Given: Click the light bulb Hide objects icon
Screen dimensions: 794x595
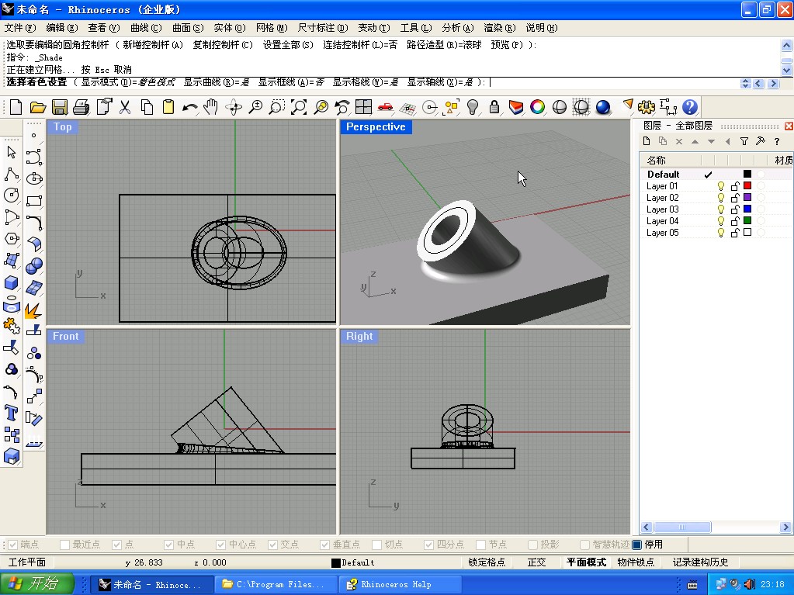Looking at the screenshot, I should point(472,107).
